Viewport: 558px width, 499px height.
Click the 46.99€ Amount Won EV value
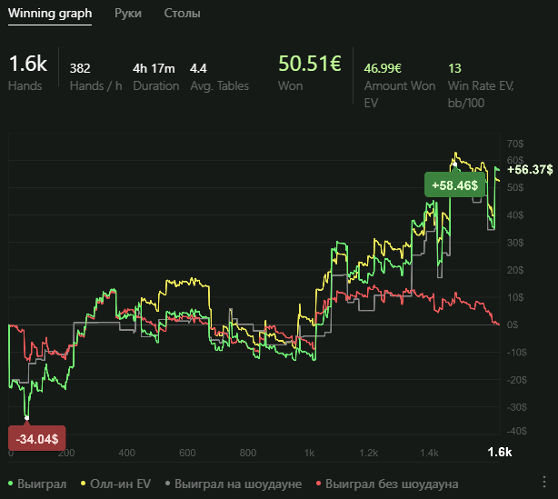(x=383, y=68)
